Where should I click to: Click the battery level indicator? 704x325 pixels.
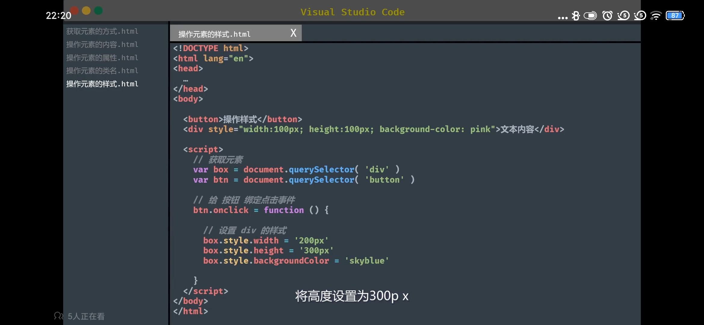coord(675,16)
